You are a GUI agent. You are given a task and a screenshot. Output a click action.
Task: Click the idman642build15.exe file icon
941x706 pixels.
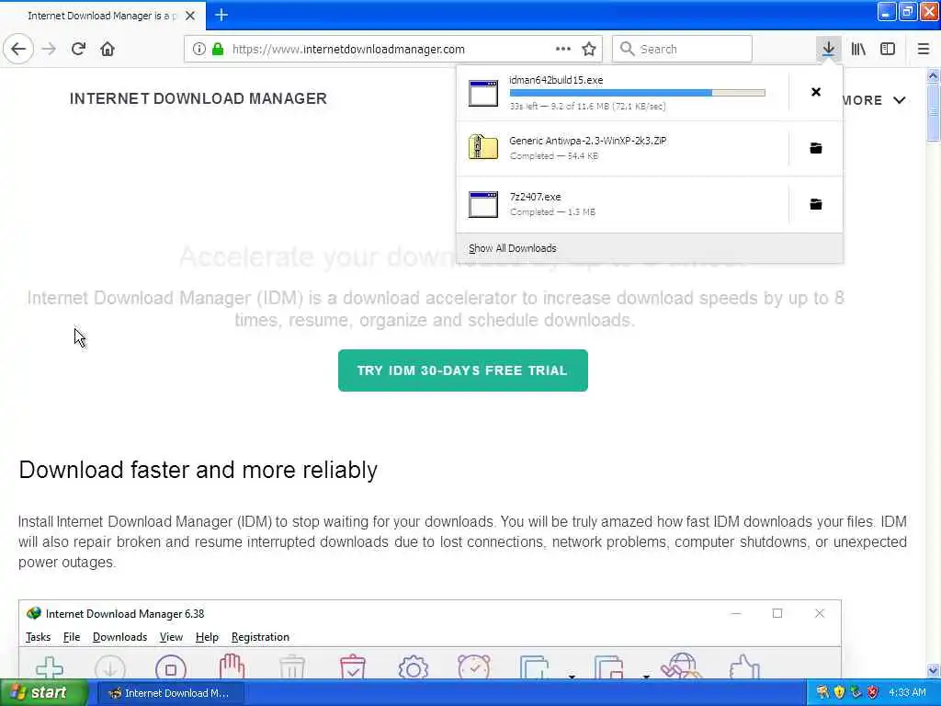(x=483, y=93)
